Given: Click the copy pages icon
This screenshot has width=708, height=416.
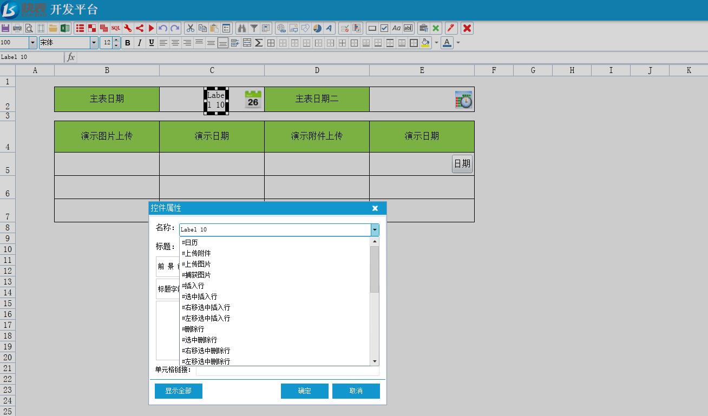Looking at the screenshot, I should click(x=202, y=28).
